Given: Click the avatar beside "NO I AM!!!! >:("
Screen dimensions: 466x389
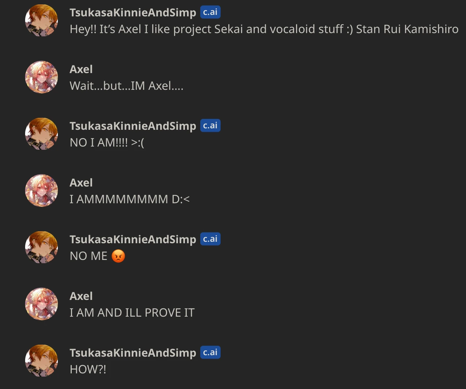Looking at the screenshot, I should (x=42, y=134).
